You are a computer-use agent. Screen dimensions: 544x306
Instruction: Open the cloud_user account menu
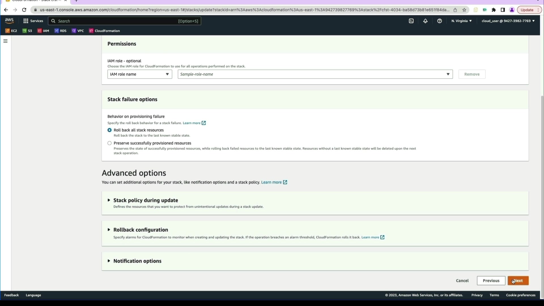pos(508,21)
